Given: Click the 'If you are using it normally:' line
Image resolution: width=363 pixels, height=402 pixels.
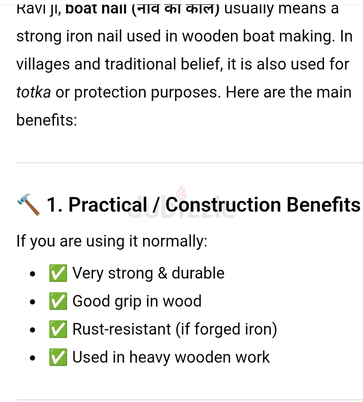Looking at the screenshot, I should click(x=112, y=241).
